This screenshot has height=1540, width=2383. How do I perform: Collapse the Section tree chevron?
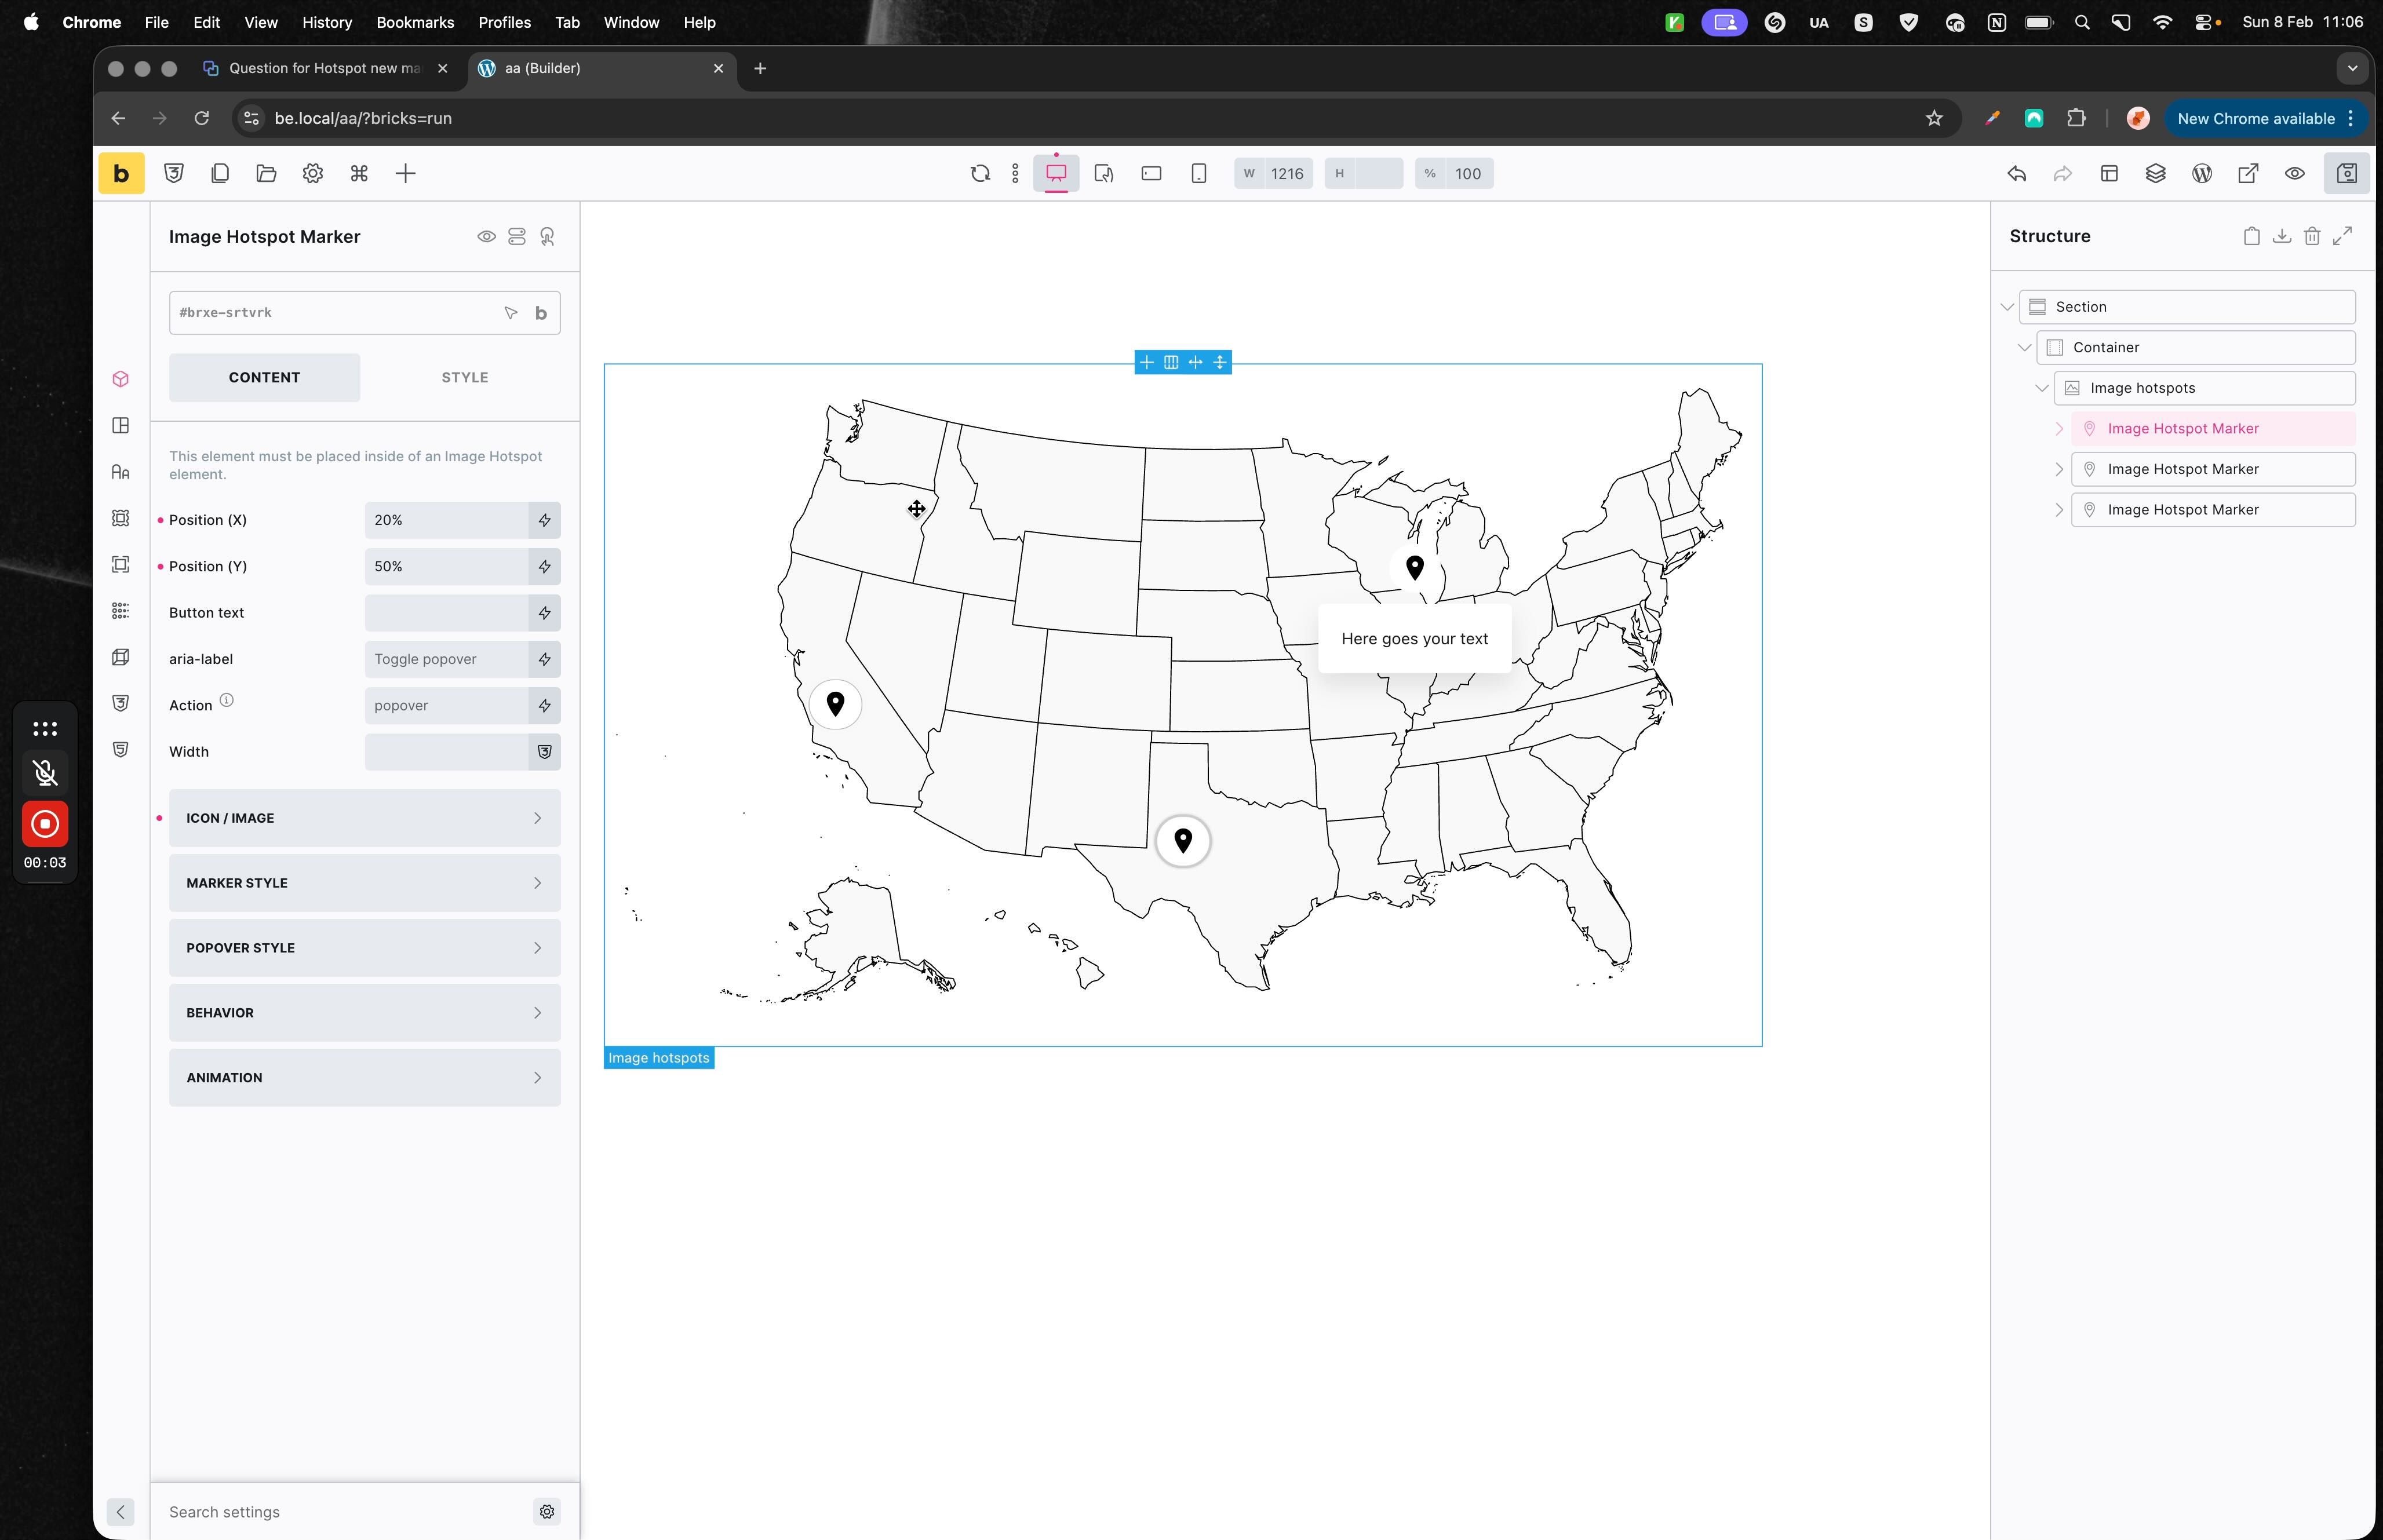coord(2007,307)
